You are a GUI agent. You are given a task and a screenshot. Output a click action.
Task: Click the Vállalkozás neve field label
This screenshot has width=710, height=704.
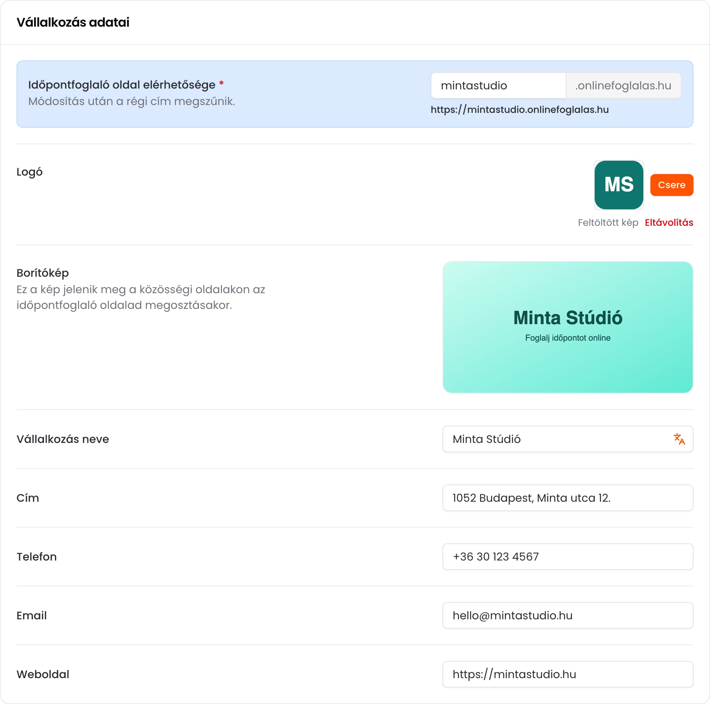point(63,439)
